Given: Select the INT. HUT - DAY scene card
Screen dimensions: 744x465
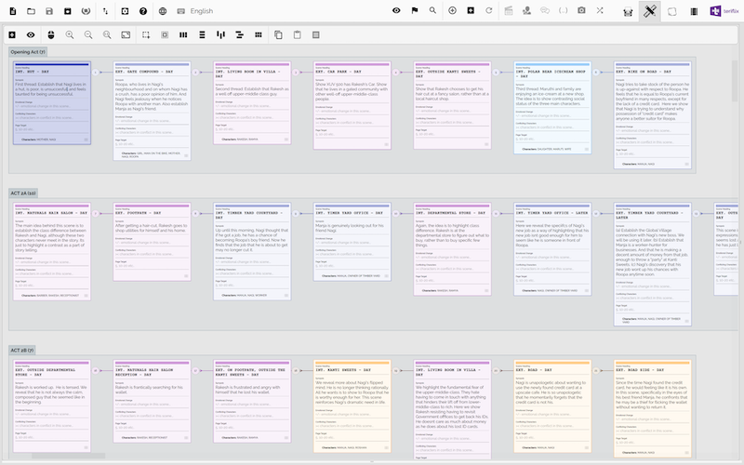Looking at the screenshot, I should pos(52,103).
